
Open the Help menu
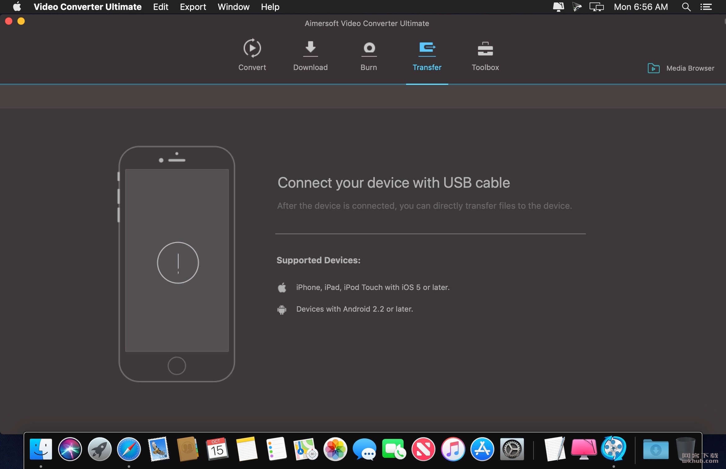[x=270, y=7]
